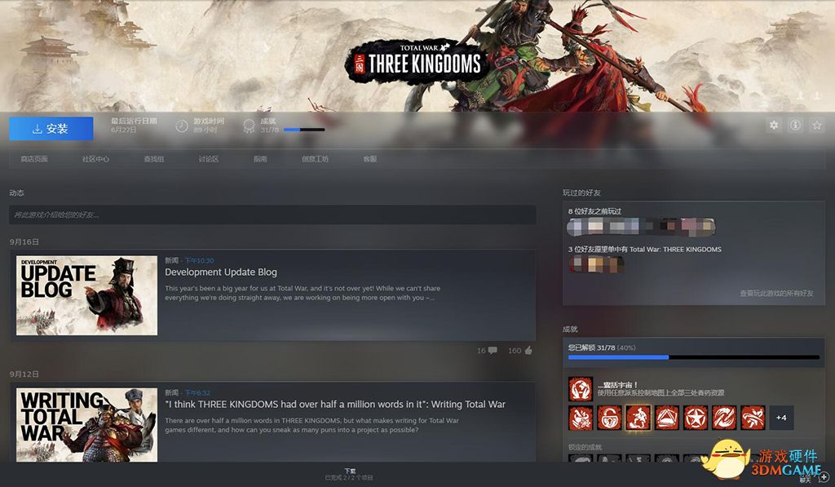Like the Development Update Blog post with thumbs-up
Image resolution: width=835 pixels, height=487 pixels.
click(528, 351)
